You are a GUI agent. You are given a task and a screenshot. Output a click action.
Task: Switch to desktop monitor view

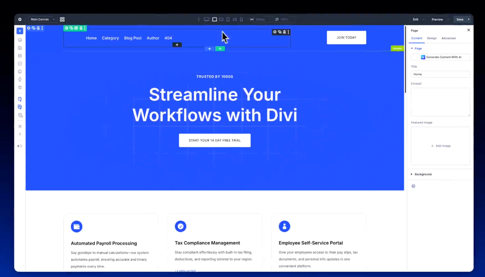207,20
